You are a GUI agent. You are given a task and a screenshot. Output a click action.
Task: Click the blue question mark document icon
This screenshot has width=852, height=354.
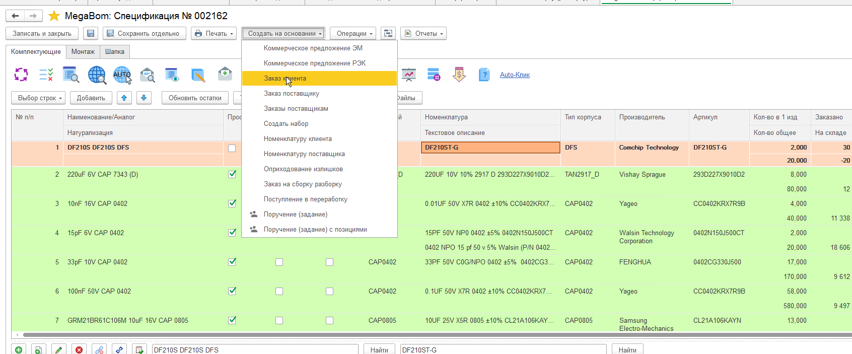484,75
